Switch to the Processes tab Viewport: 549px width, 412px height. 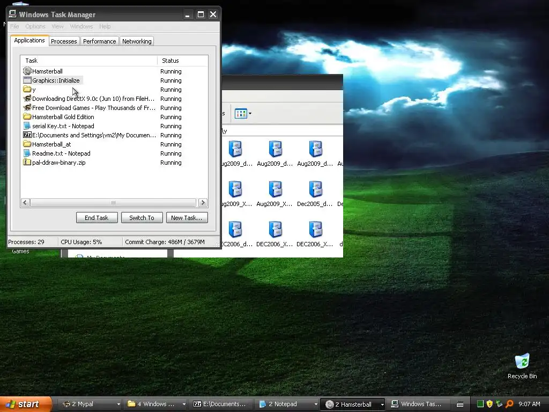pyautogui.click(x=64, y=41)
